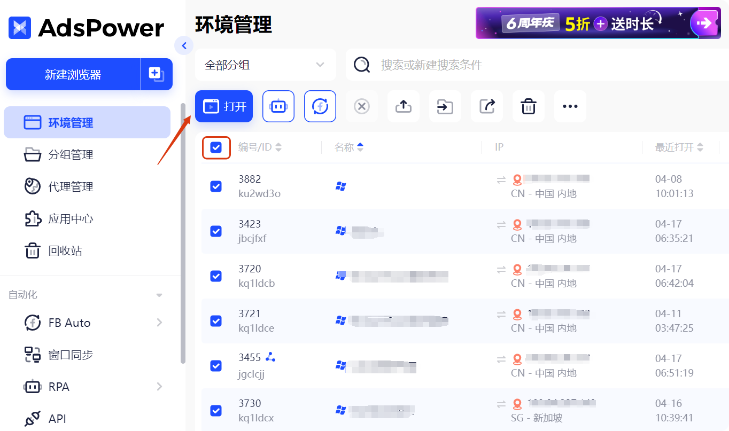Click the 6周年庆 promotion banner
The image size is (729, 431).
(x=598, y=23)
